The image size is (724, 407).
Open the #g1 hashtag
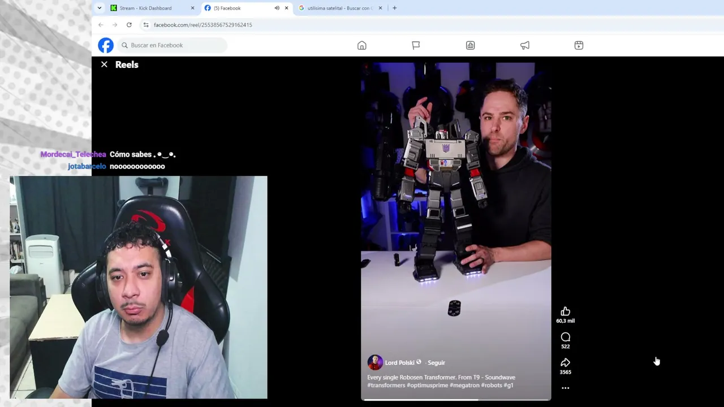(x=508, y=386)
